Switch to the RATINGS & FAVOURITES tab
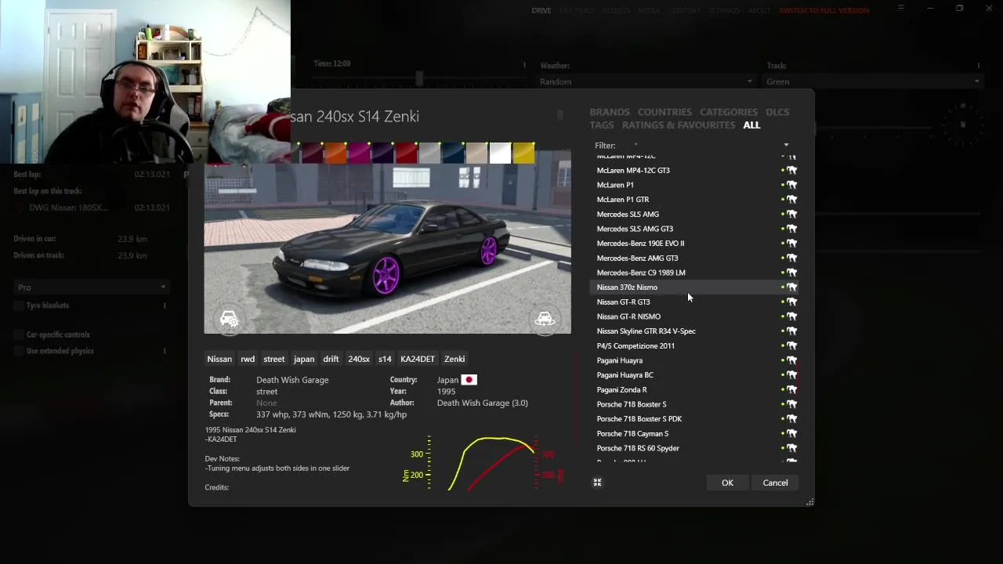The height and width of the screenshot is (564, 1003). (679, 125)
